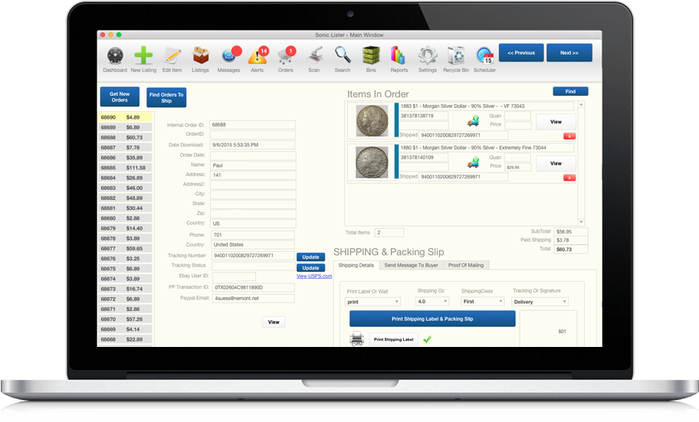Click the printer icon beside Print Shipping Label
Viewport: 699px width, 422px height.
356,339
